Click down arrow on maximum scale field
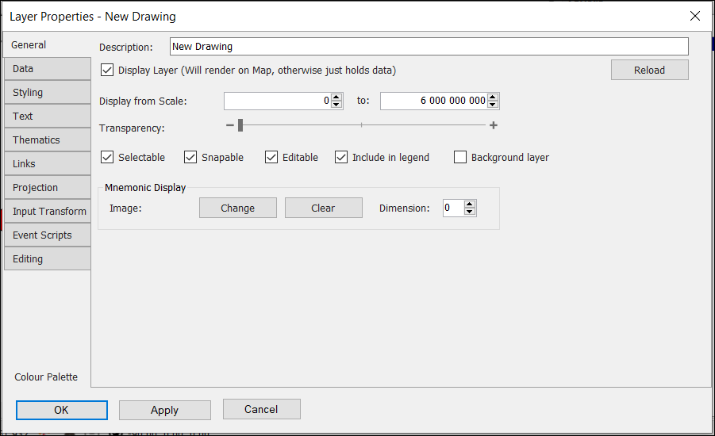The width and height of the screenshot is (715, 436). tap(493, 105)
